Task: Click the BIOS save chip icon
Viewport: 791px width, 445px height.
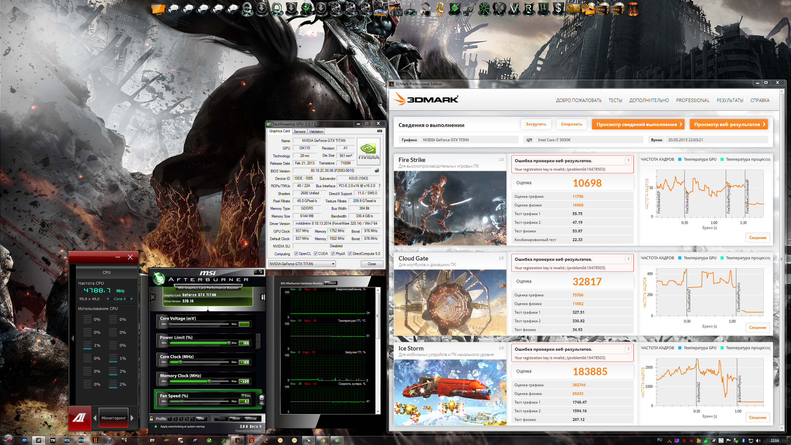Action: click(x=377, y=171)
